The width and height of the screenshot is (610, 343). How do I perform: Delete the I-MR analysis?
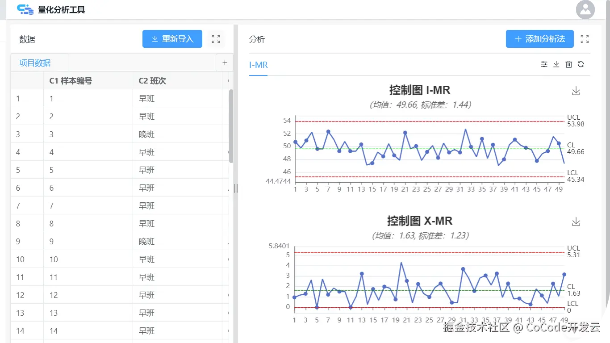[568, 64]
